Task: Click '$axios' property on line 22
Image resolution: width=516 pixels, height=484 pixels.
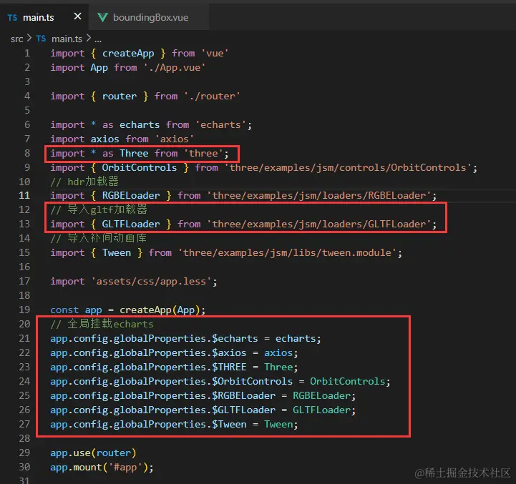Action: (229, 352)
